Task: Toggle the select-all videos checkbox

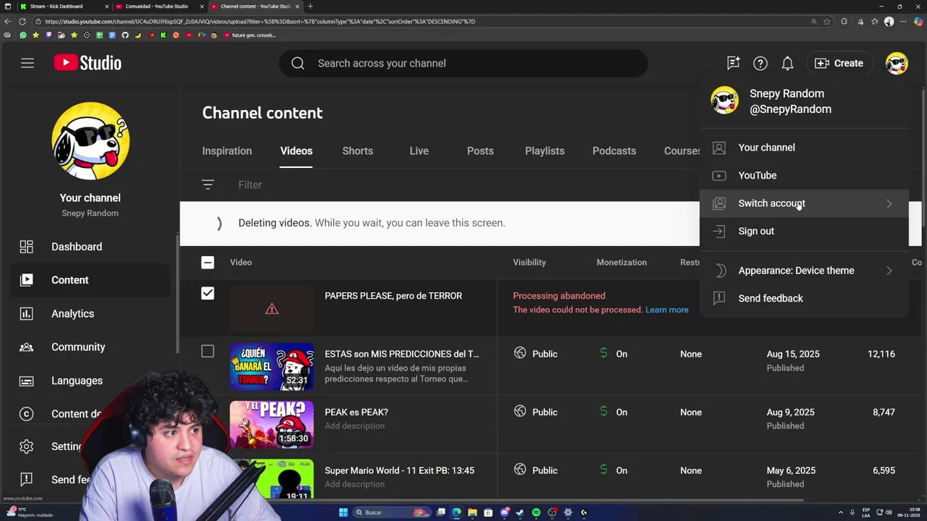Action: pos(208,262)
